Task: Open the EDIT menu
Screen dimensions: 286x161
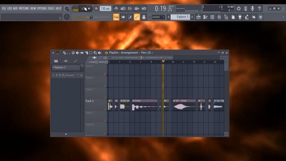Action: point(10,8)
